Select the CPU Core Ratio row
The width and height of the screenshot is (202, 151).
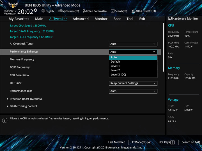click(19, 75)
